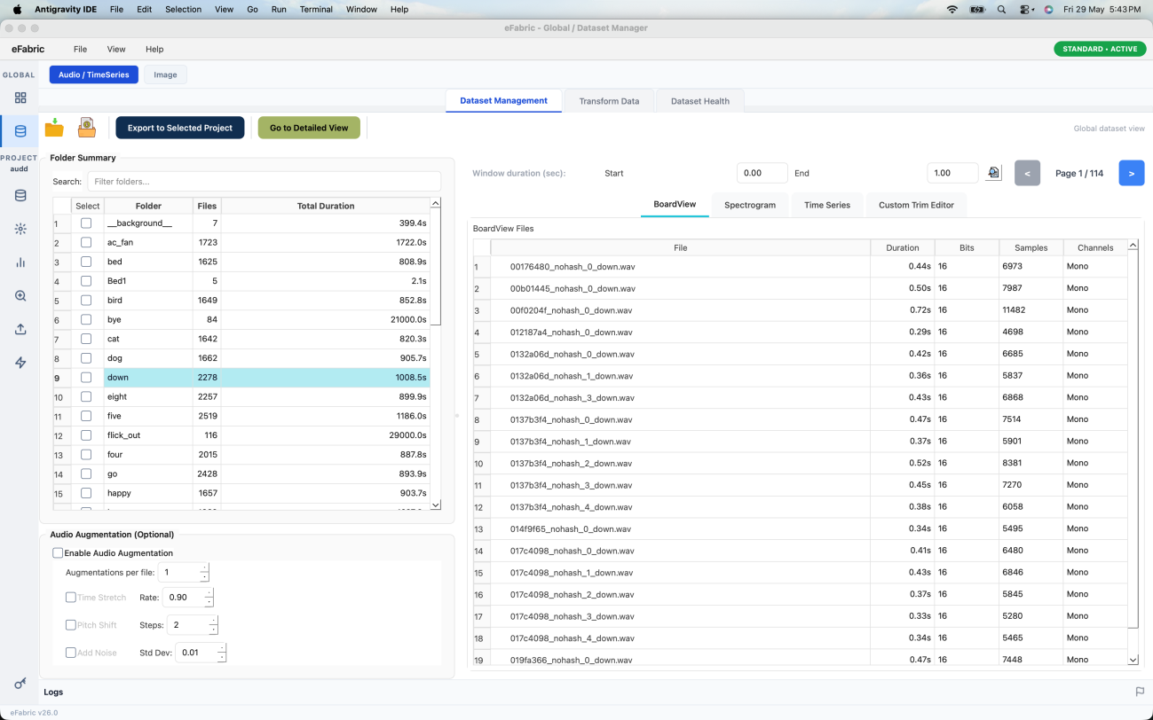Click the Siri icon in menu bar

coord(1048,9)
